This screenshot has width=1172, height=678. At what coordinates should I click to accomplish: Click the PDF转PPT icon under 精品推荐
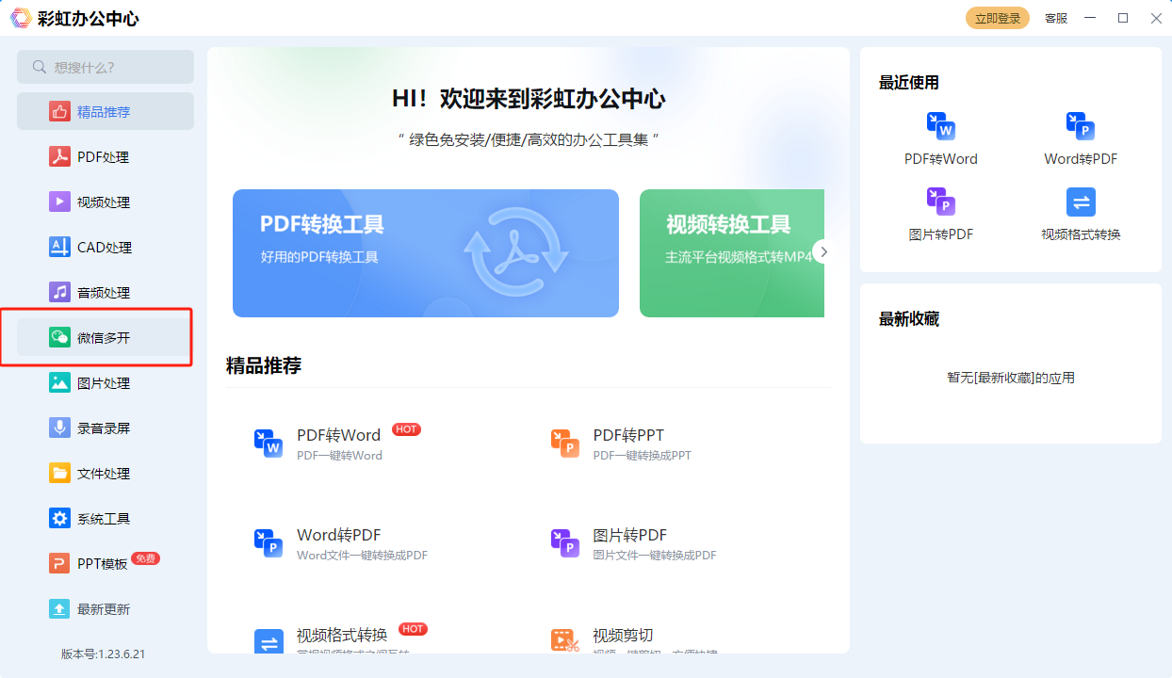[x=565, y=443]
